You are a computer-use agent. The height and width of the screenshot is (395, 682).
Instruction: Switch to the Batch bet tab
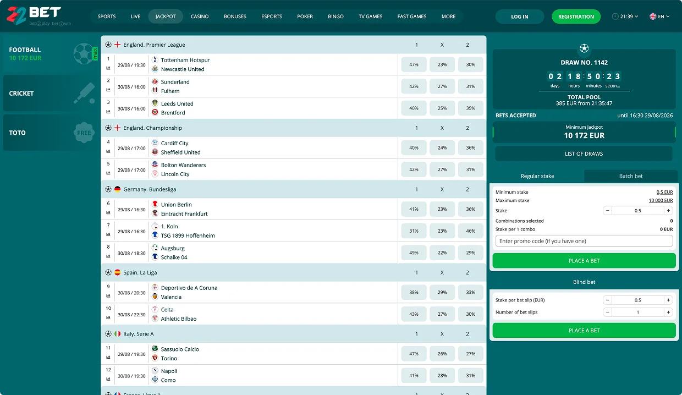pyautogui.click(x=631, y=176)
